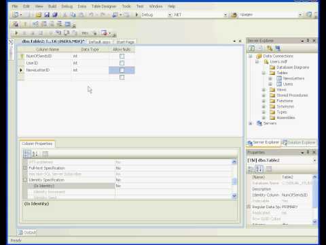Open the Debug configuration dropdown
326x245 pixels.
pos(170,15)
